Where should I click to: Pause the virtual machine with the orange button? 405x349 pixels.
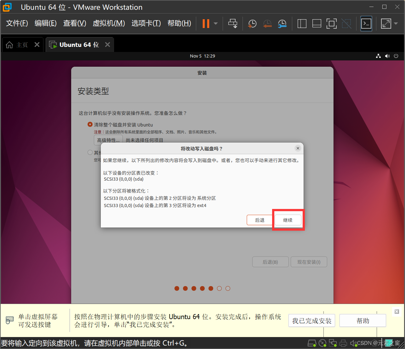206,24
